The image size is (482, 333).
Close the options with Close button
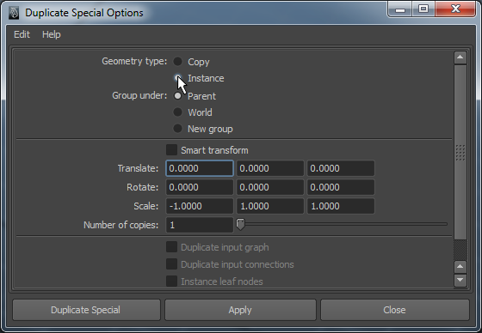[x=395, y=310]
